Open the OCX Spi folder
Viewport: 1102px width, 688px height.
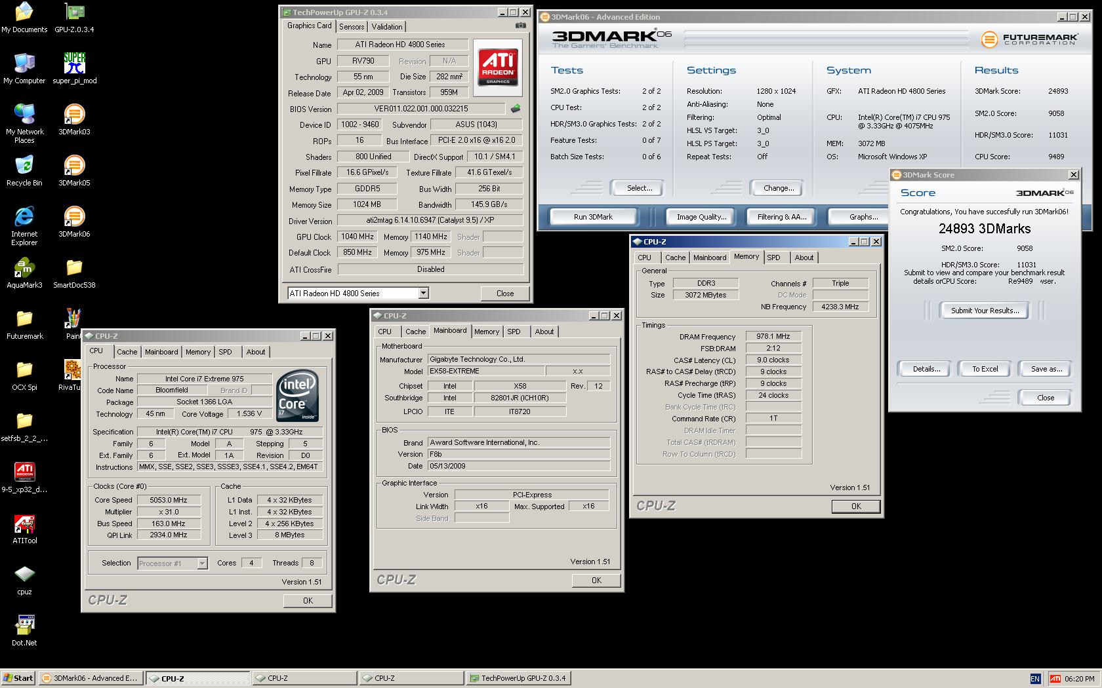pos(24,375)
